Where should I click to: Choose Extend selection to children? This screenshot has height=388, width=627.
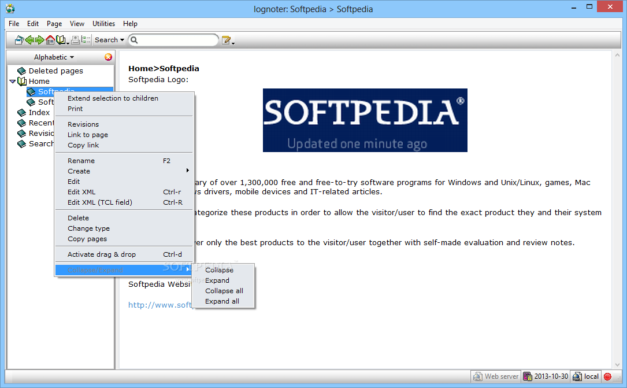coord(124,98)
